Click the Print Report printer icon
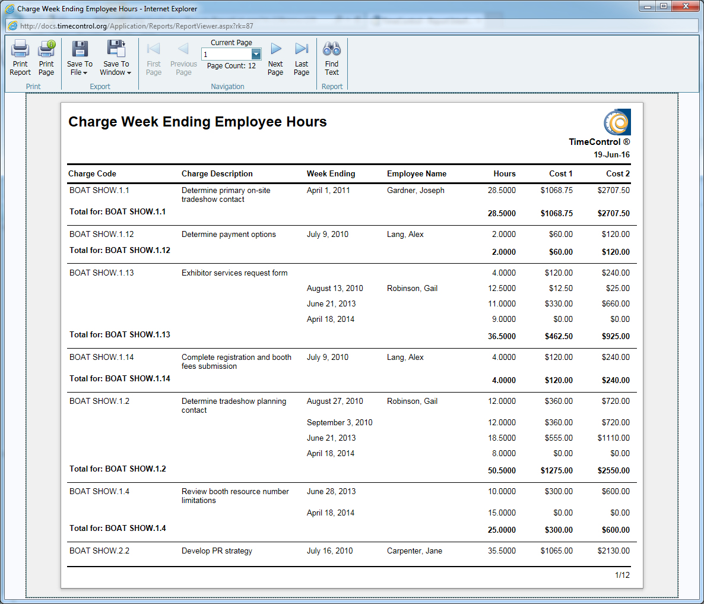 click(x=20, y=49)
